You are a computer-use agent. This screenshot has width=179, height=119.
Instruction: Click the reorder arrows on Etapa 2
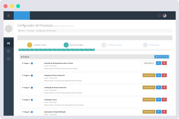coord(23,75)
